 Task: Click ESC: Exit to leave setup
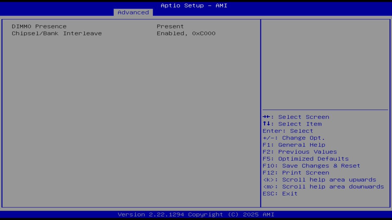click(x=280, y=193)
